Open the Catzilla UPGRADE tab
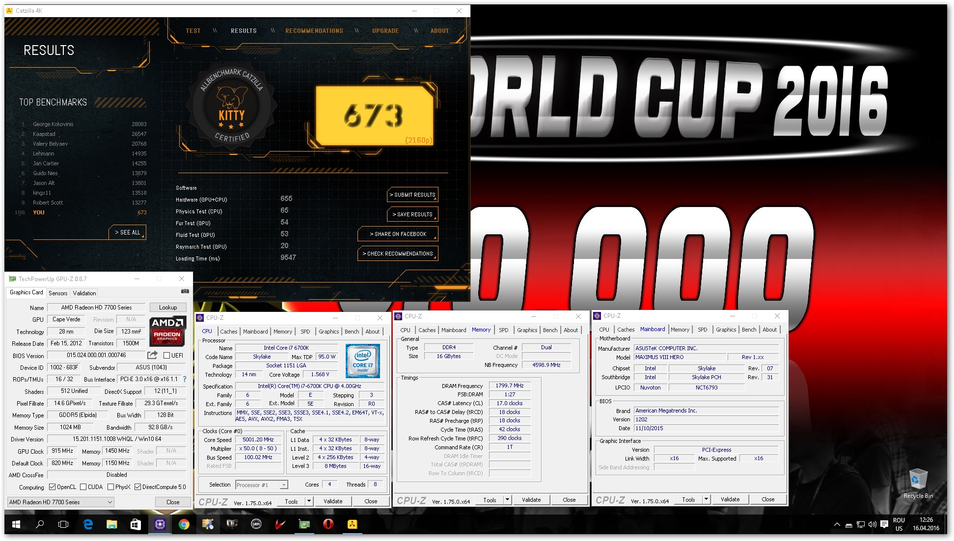The width and height of the screenshot is (954, 541). click(385, 30)
